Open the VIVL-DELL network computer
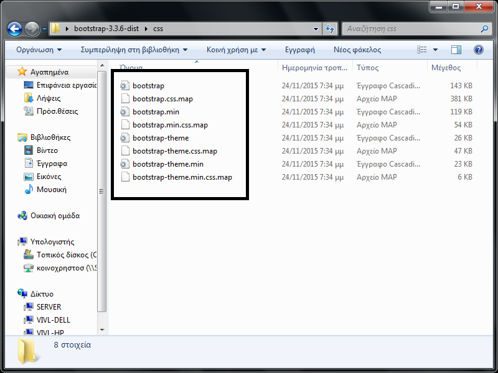Viewport: 498px width, 373px height. click(54, 320)
